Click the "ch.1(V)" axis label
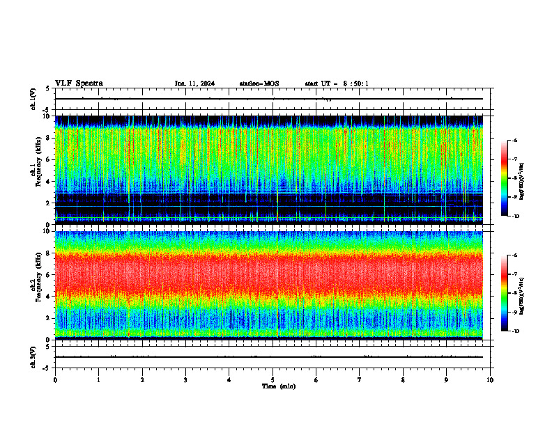Screen dimensions: 552x426 point(33,99)
